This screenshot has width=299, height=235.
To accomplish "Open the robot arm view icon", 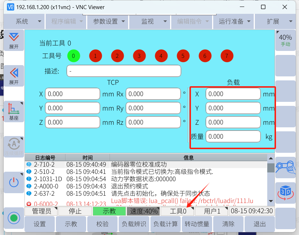I will 285,167.
